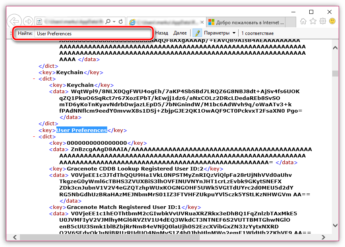Viewport: 345px width, 247px height.
Task: Expand the address bar autocomplete dropdown arrow
Action: [114, 21]
